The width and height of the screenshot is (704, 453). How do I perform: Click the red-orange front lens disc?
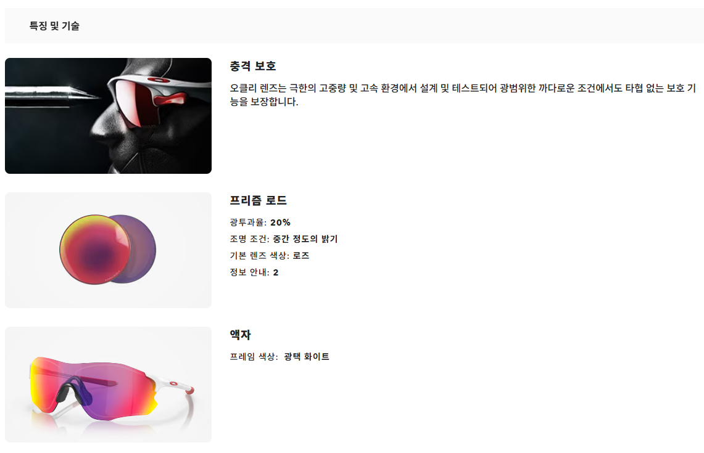click(95, 248)
